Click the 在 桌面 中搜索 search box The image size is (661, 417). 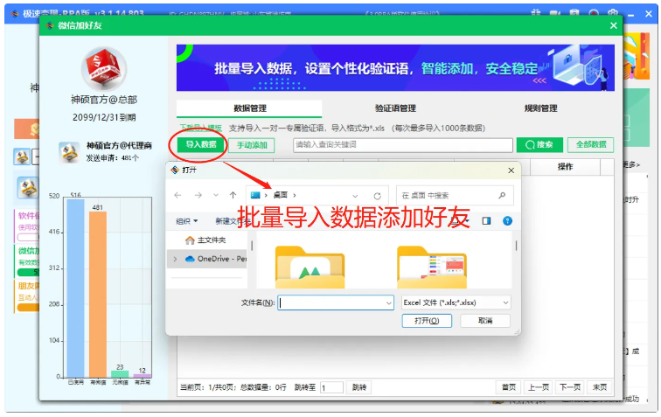[455, 195]
